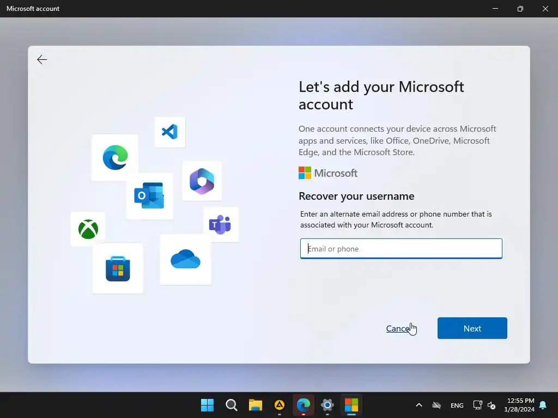This screenshot has height=418, width=558.
Task: Click the 'Recover your username' heading
Action: (x=356, y=196)
